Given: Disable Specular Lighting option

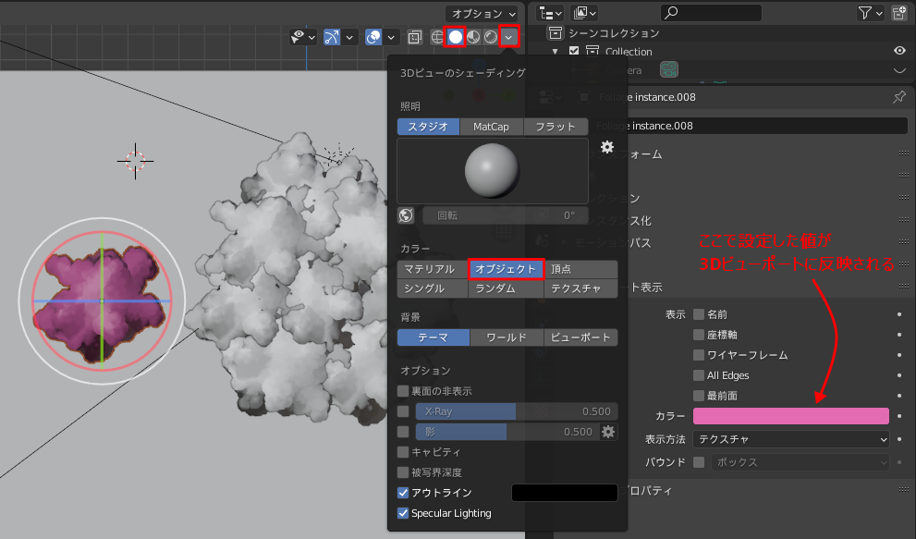Looking at the screenshot, I should (x=402, y=513).
